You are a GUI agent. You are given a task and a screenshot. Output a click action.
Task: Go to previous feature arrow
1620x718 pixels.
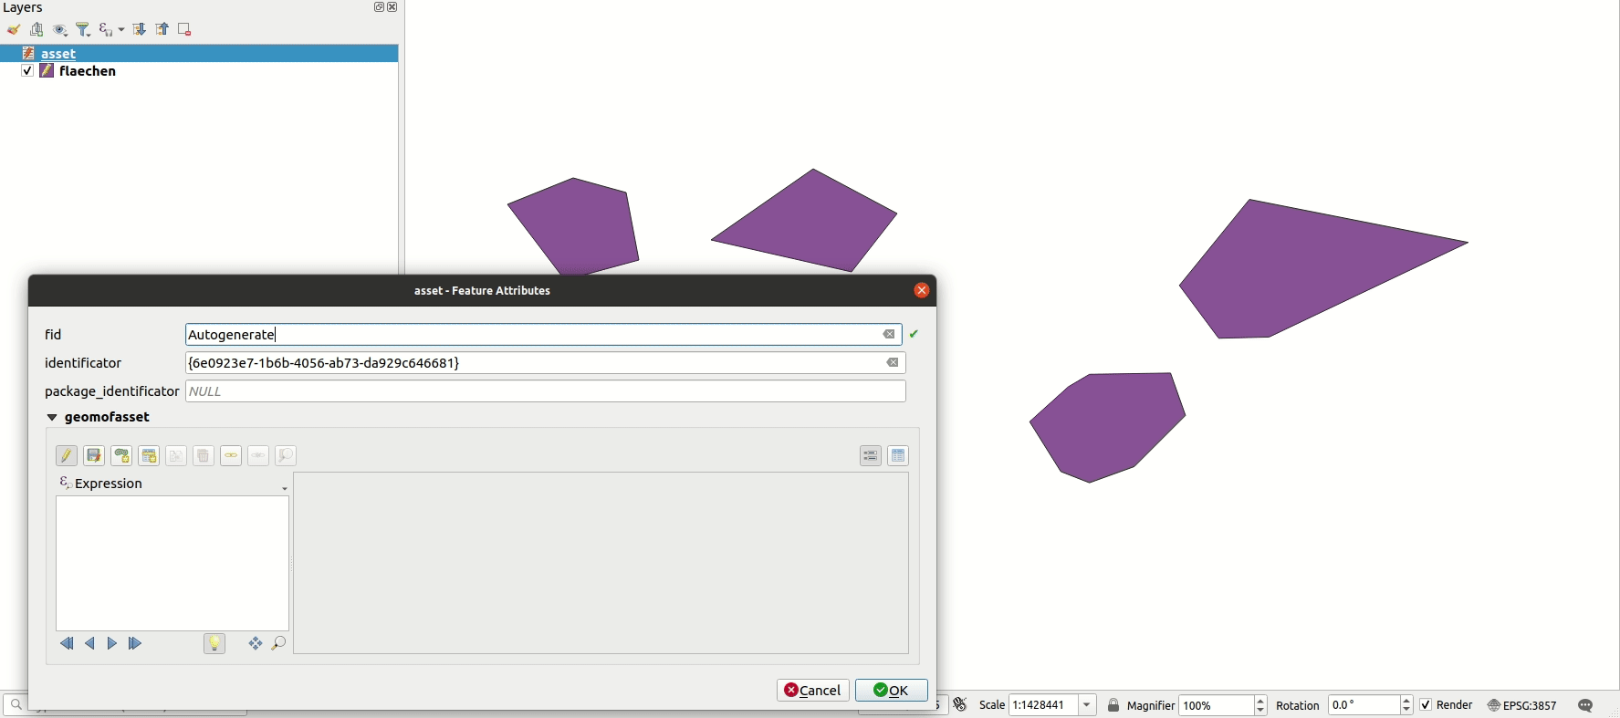coord(89,644)
